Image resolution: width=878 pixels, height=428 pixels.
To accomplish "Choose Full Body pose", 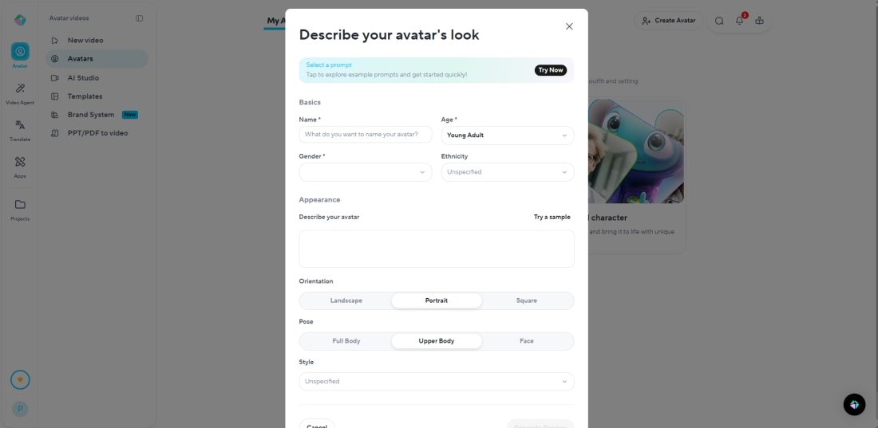I will point(346,341).
